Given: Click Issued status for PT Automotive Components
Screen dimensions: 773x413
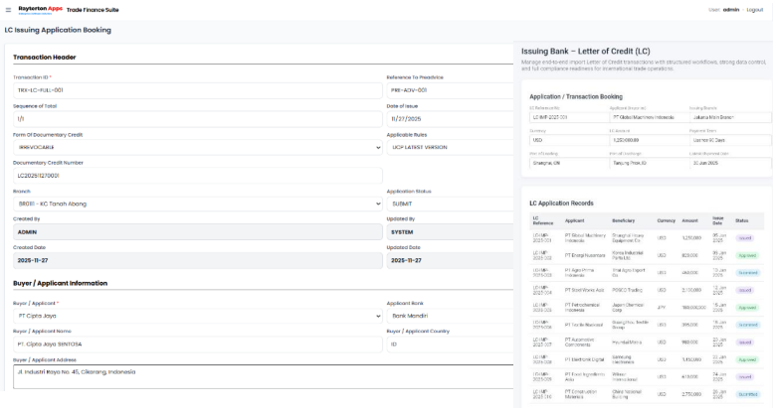Looking at the screenshot, I should 745,343.
